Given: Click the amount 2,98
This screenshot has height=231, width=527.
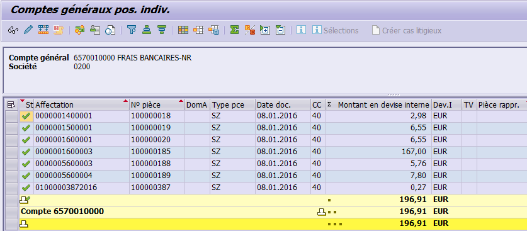Looking at the screenshot, I should (419, 116).
